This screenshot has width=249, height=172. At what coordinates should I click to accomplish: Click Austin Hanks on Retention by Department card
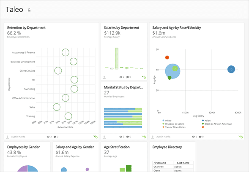click(x=18, y=137)
